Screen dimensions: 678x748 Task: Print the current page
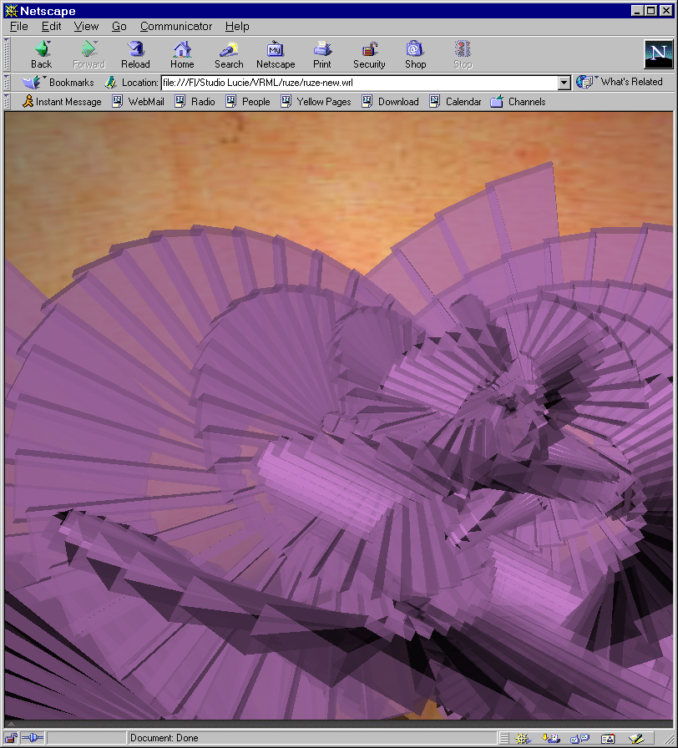click(322, 55)
